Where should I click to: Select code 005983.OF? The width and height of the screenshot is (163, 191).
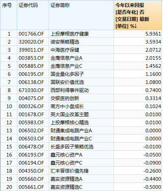pos(31,122)
